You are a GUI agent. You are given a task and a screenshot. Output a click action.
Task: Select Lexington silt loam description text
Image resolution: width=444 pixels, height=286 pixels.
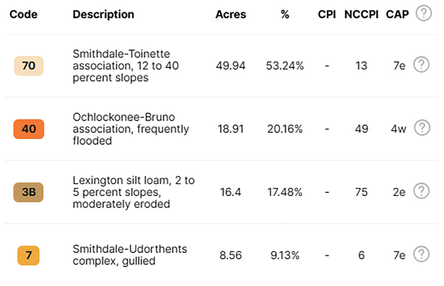coord(134,192)
